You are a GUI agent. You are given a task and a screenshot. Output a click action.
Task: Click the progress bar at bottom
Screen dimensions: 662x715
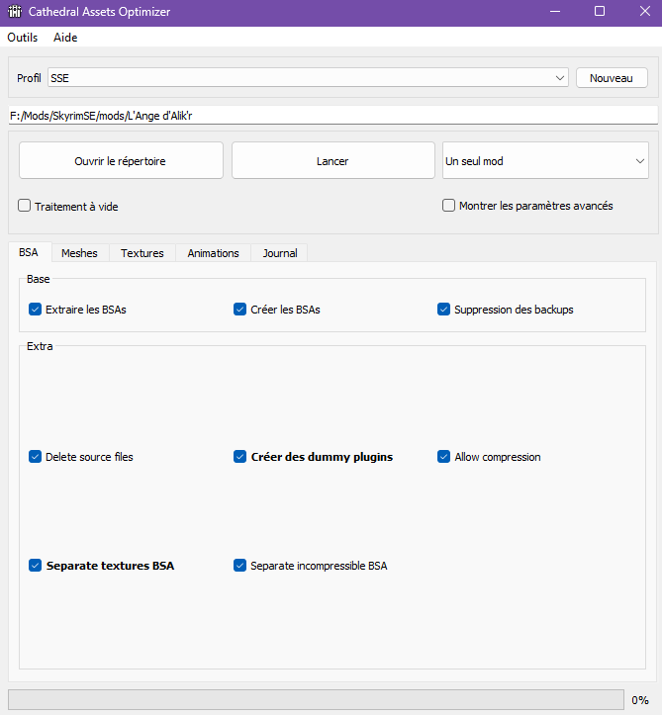point(316,699)
